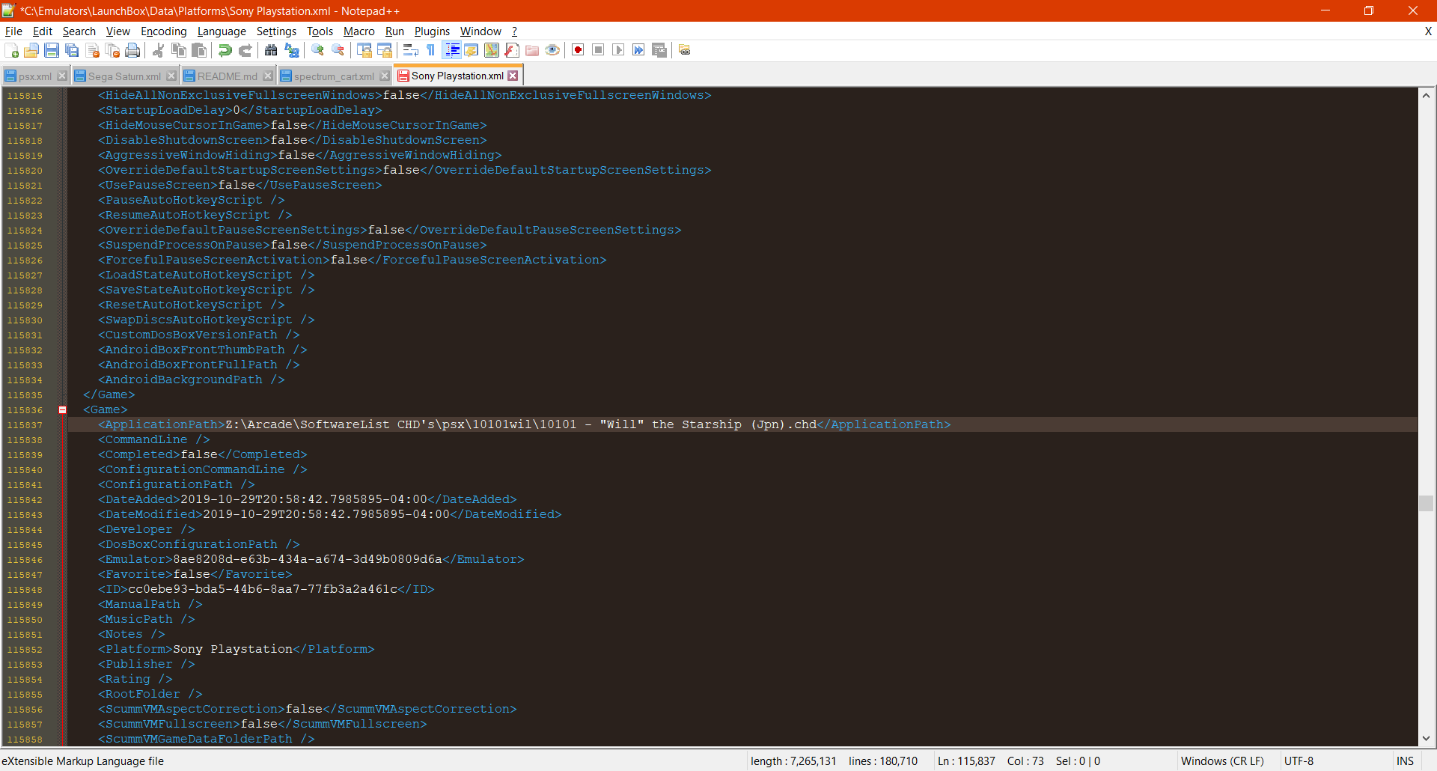Toggle synchronized horizontal scrolling
1437x771 pixels.
pos(385,50)
